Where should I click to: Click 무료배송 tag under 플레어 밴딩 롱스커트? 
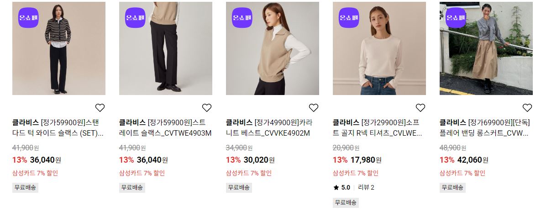[452, 187]
